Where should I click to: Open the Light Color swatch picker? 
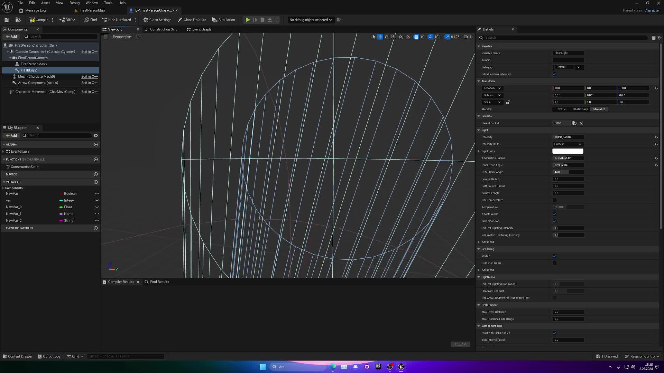point(568,151)
